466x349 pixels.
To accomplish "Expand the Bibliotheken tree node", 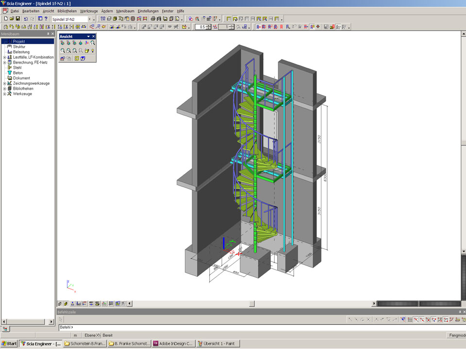I will coord(4,89).
